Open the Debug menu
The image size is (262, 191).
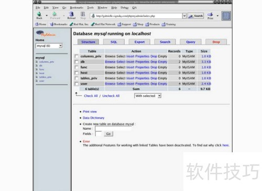tap(125, 8)
